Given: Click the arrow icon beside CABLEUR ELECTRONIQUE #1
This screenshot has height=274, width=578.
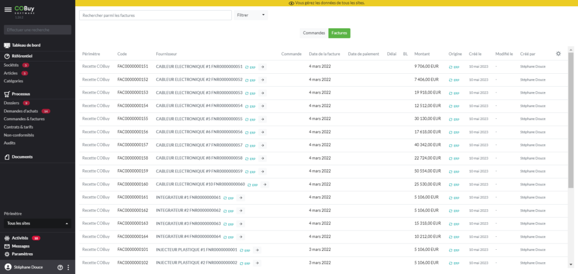Looking at the screenshot, I should tap(263, 67).
